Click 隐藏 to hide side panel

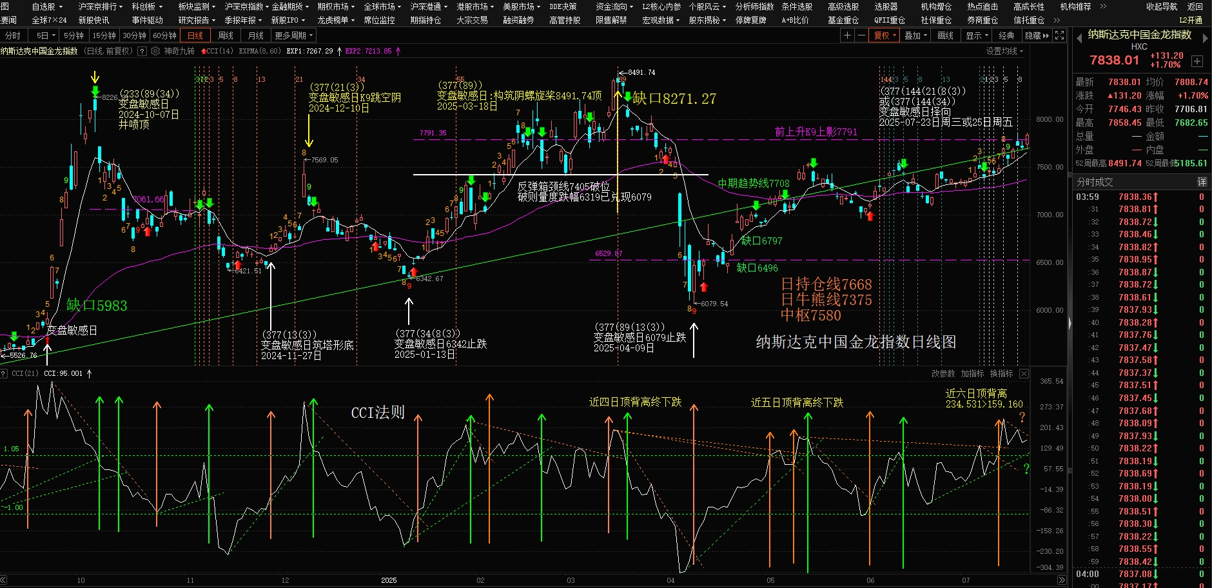pyautogui.click(x=1037, y=35)
